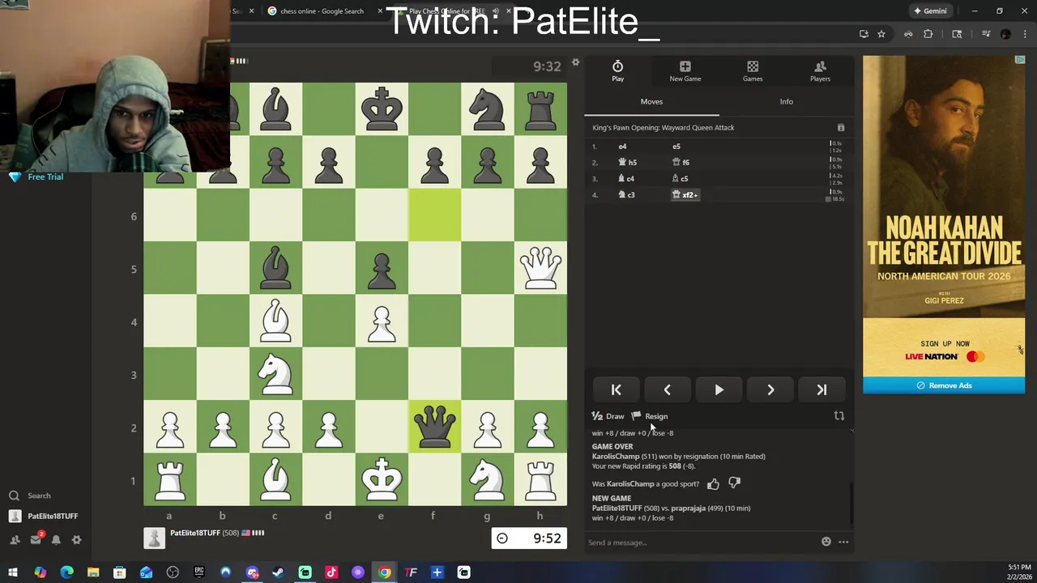Screen dimensions: 1037x583
Task: Focus the Send a message field
Action: 701,543
